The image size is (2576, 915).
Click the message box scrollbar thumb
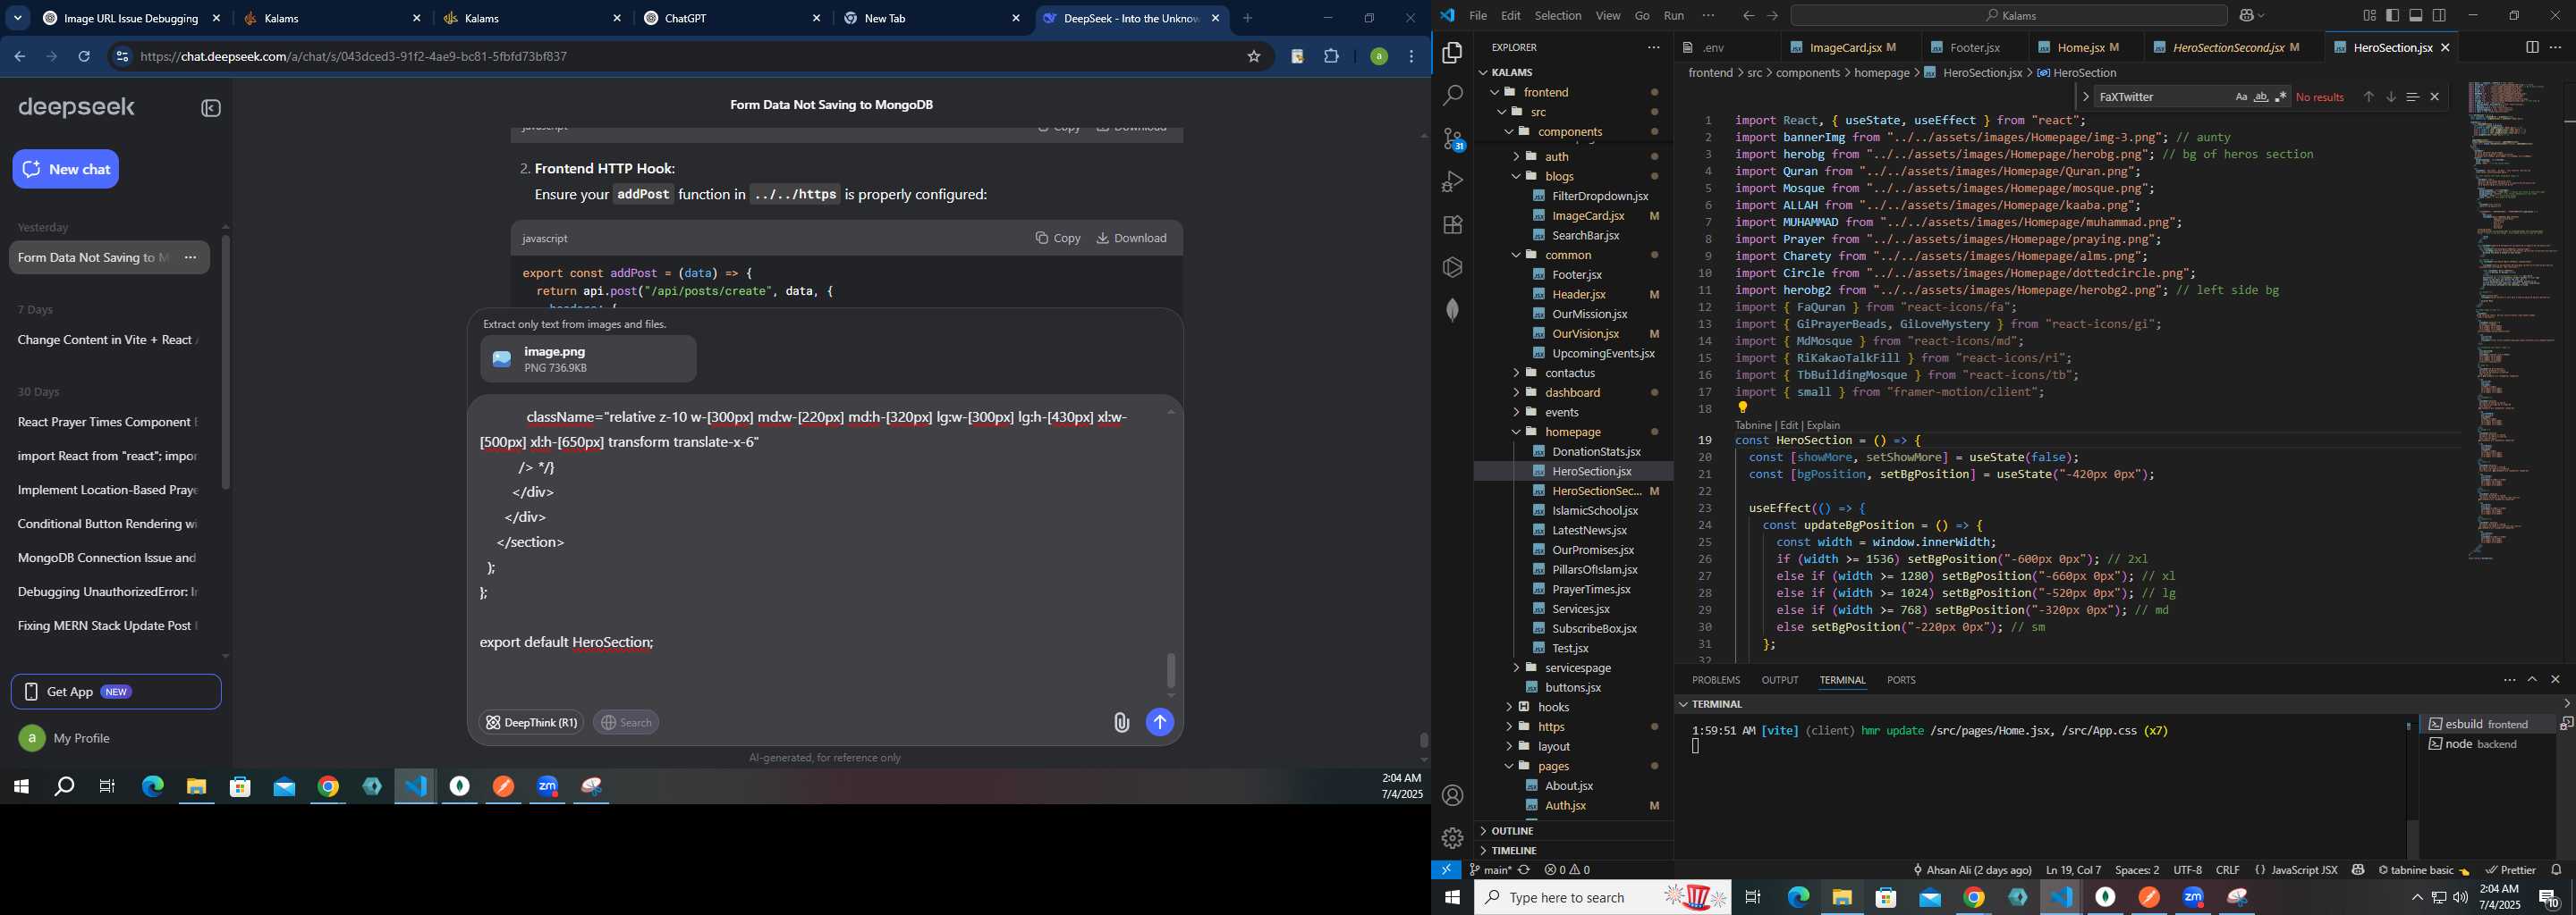1171,670
